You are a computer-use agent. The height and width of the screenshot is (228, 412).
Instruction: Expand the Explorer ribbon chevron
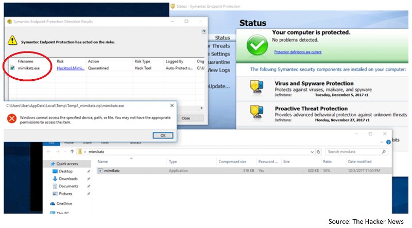coord(382,142)
